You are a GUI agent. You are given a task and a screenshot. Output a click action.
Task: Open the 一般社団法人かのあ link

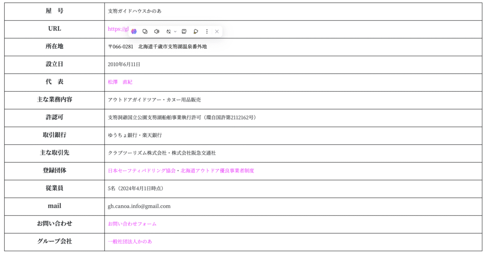point(130,242)
